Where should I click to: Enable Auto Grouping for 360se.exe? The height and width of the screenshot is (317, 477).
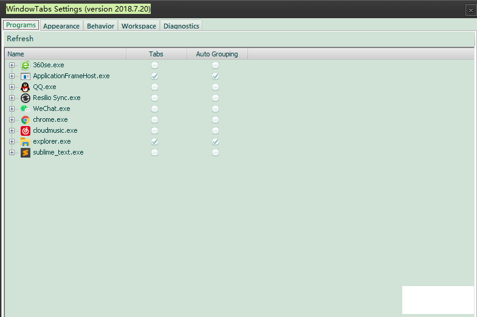tap(215, 65)
